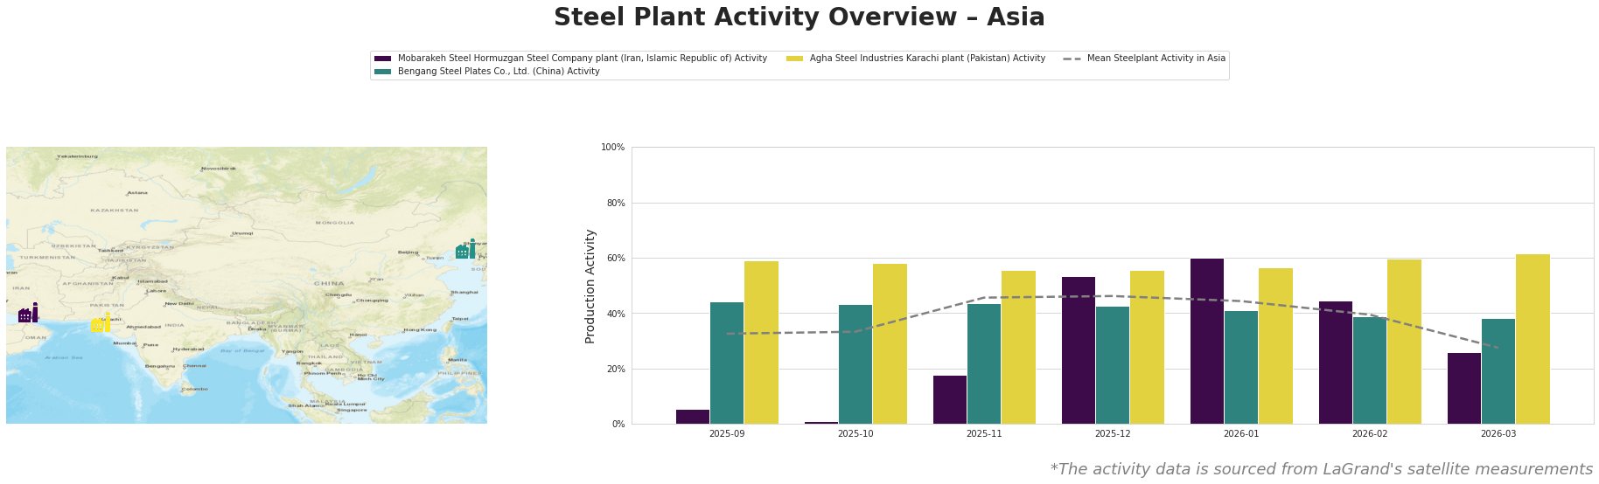Click the yellow Agha Steel legend swatch
Screen dimensions: 1599x484
(x=794, y=59)
